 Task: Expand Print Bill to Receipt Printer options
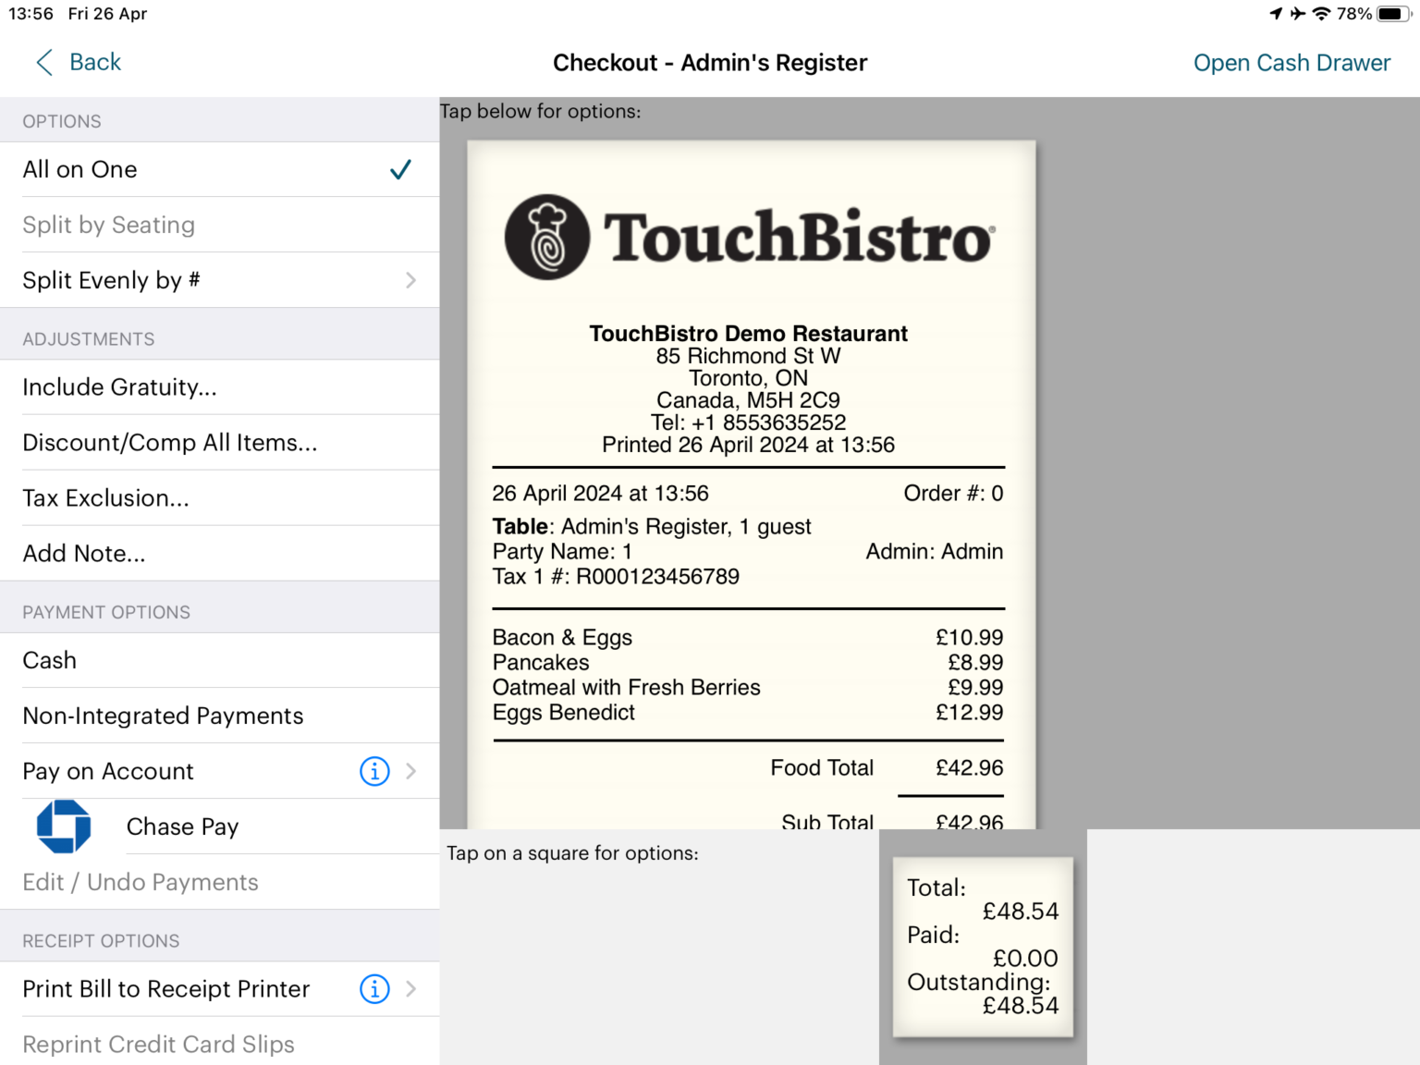click(x=412, y=988)
